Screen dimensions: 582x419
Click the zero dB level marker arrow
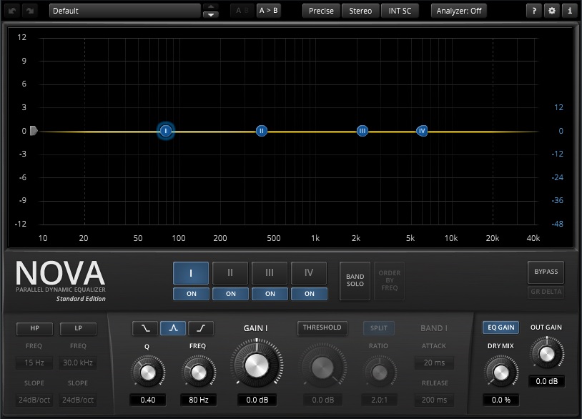(34, 131)
